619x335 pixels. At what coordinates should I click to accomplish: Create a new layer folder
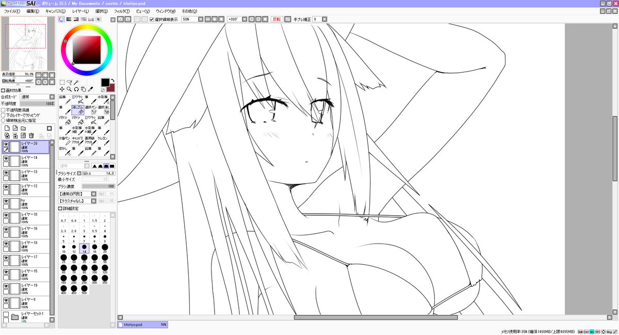point(23,128)
